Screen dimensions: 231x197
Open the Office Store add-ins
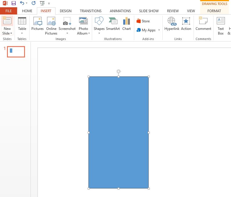pos(143,21)
